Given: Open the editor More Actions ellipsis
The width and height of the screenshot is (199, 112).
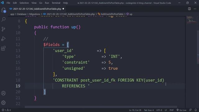Looking at the screenshot, I should (x=195, y=9).
